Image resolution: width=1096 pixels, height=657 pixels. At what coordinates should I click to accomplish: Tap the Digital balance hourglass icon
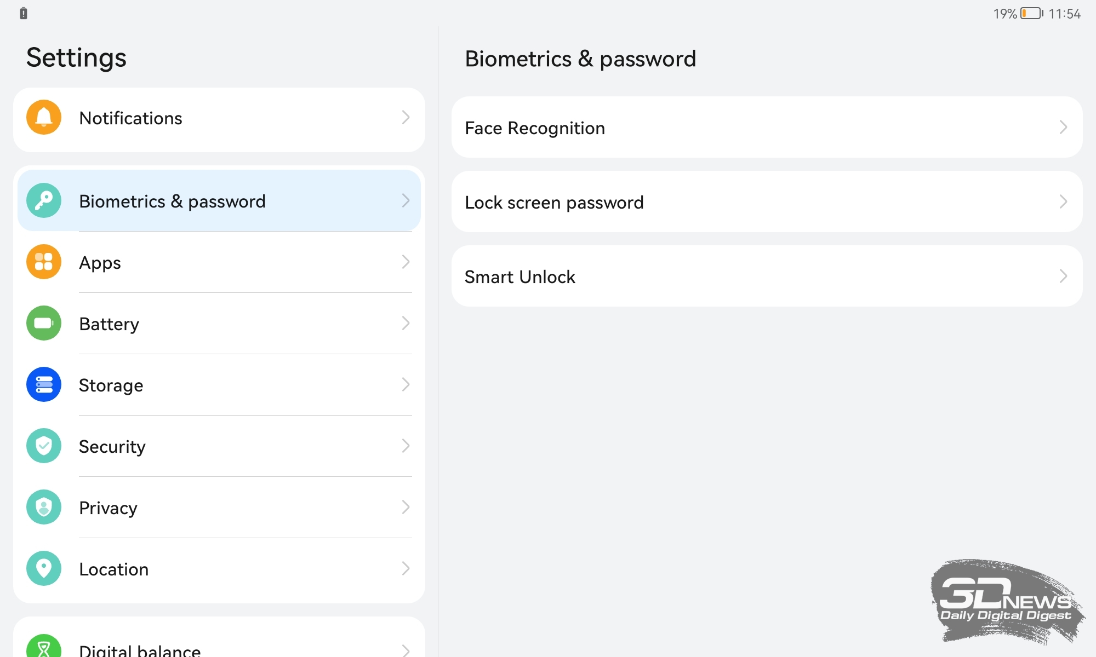pyautogui.click(x=44, y=646)
